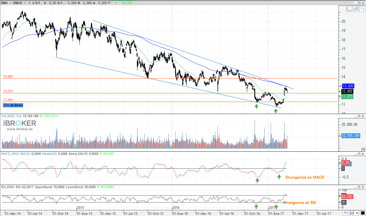Select the 'Divergencia en RSI' annotation

pos(299,203)
